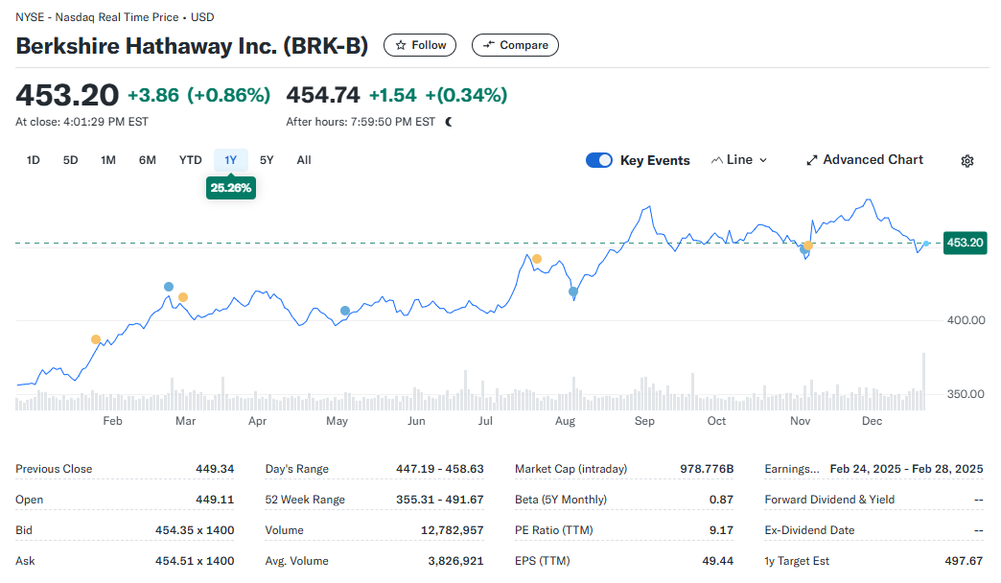Open the Compare button
1001x583 pixels.
tap(515, 45)
